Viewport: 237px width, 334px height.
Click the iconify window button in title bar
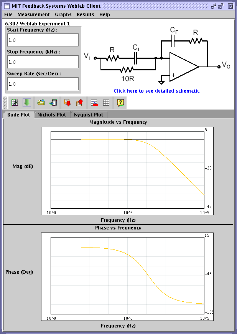[213, 6]
